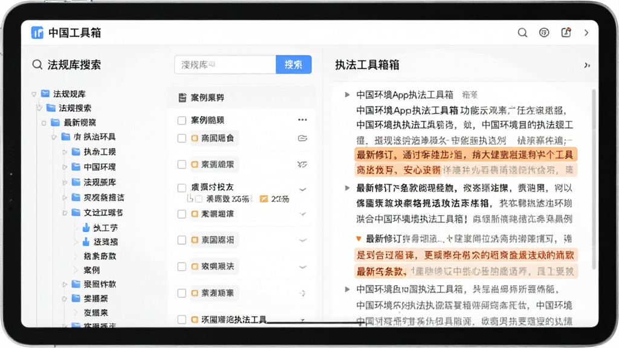Expand the 渠龃柞散 folder arrow
Image resolution: width=619 pixels, height=348 pixels.
click(x=65, y=284)
